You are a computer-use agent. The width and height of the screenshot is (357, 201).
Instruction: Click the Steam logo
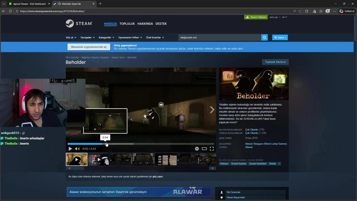point(79,23)
